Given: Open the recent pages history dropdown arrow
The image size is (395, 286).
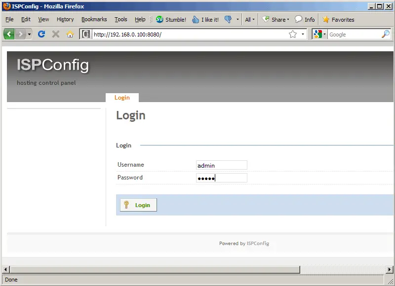Looking at the screenshot, I should point(29,34).
